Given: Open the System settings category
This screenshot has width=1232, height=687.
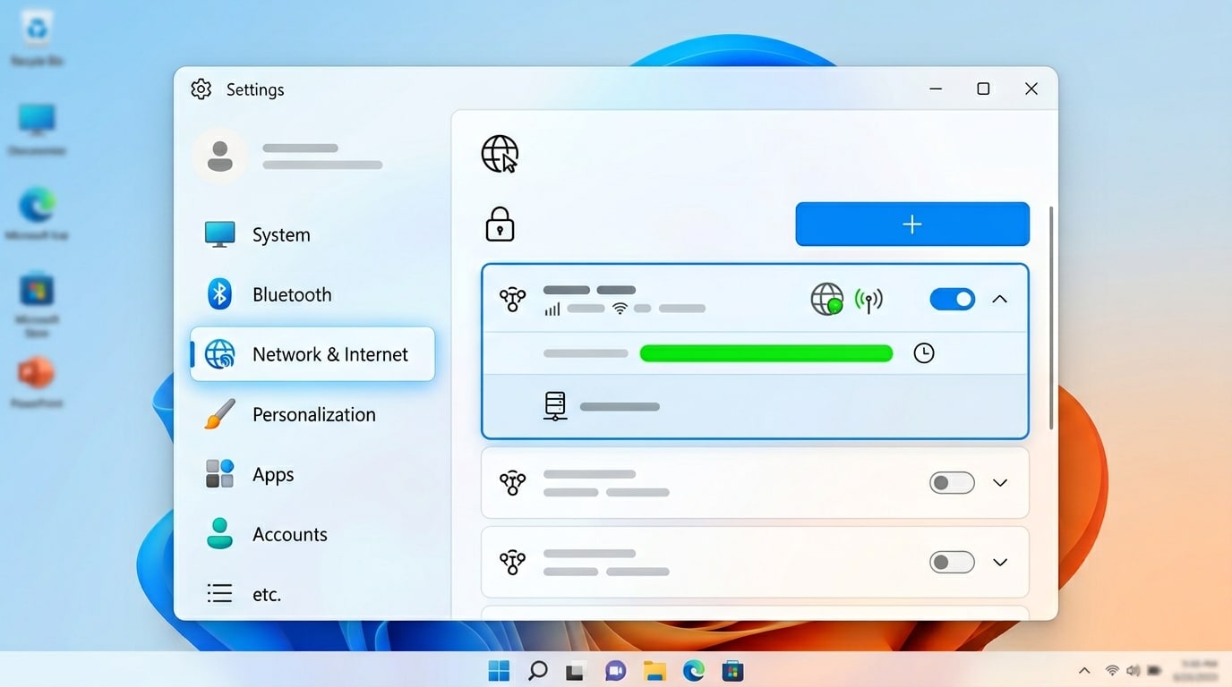Looking at the screenshot, I should (280, 235).
